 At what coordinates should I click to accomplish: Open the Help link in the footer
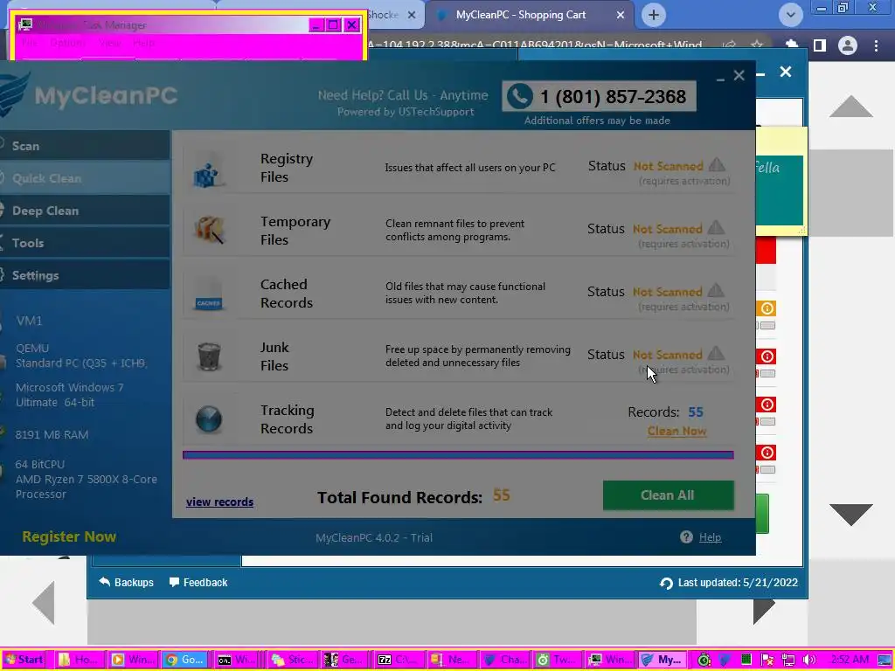click(710, 537)
